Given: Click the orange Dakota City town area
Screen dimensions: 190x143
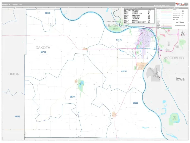Looking at the screenshot, I should click(x=141, y=66).
